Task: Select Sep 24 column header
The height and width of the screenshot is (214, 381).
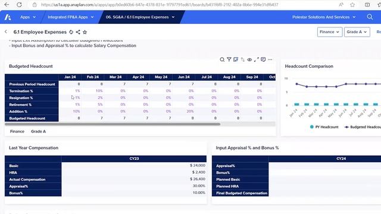Action: pyautogui.click(x=252, y=77)
